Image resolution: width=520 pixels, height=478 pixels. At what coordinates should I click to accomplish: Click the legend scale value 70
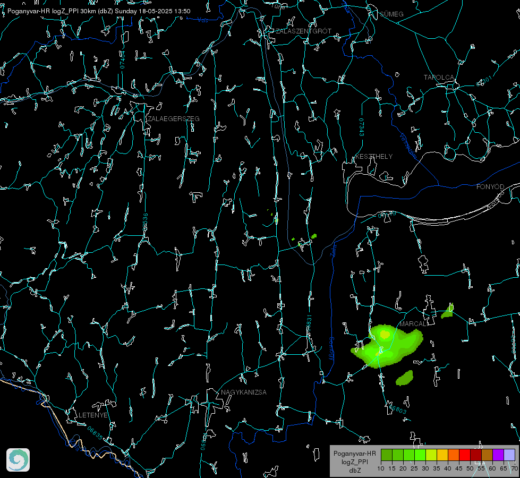(x=515, y=469)
